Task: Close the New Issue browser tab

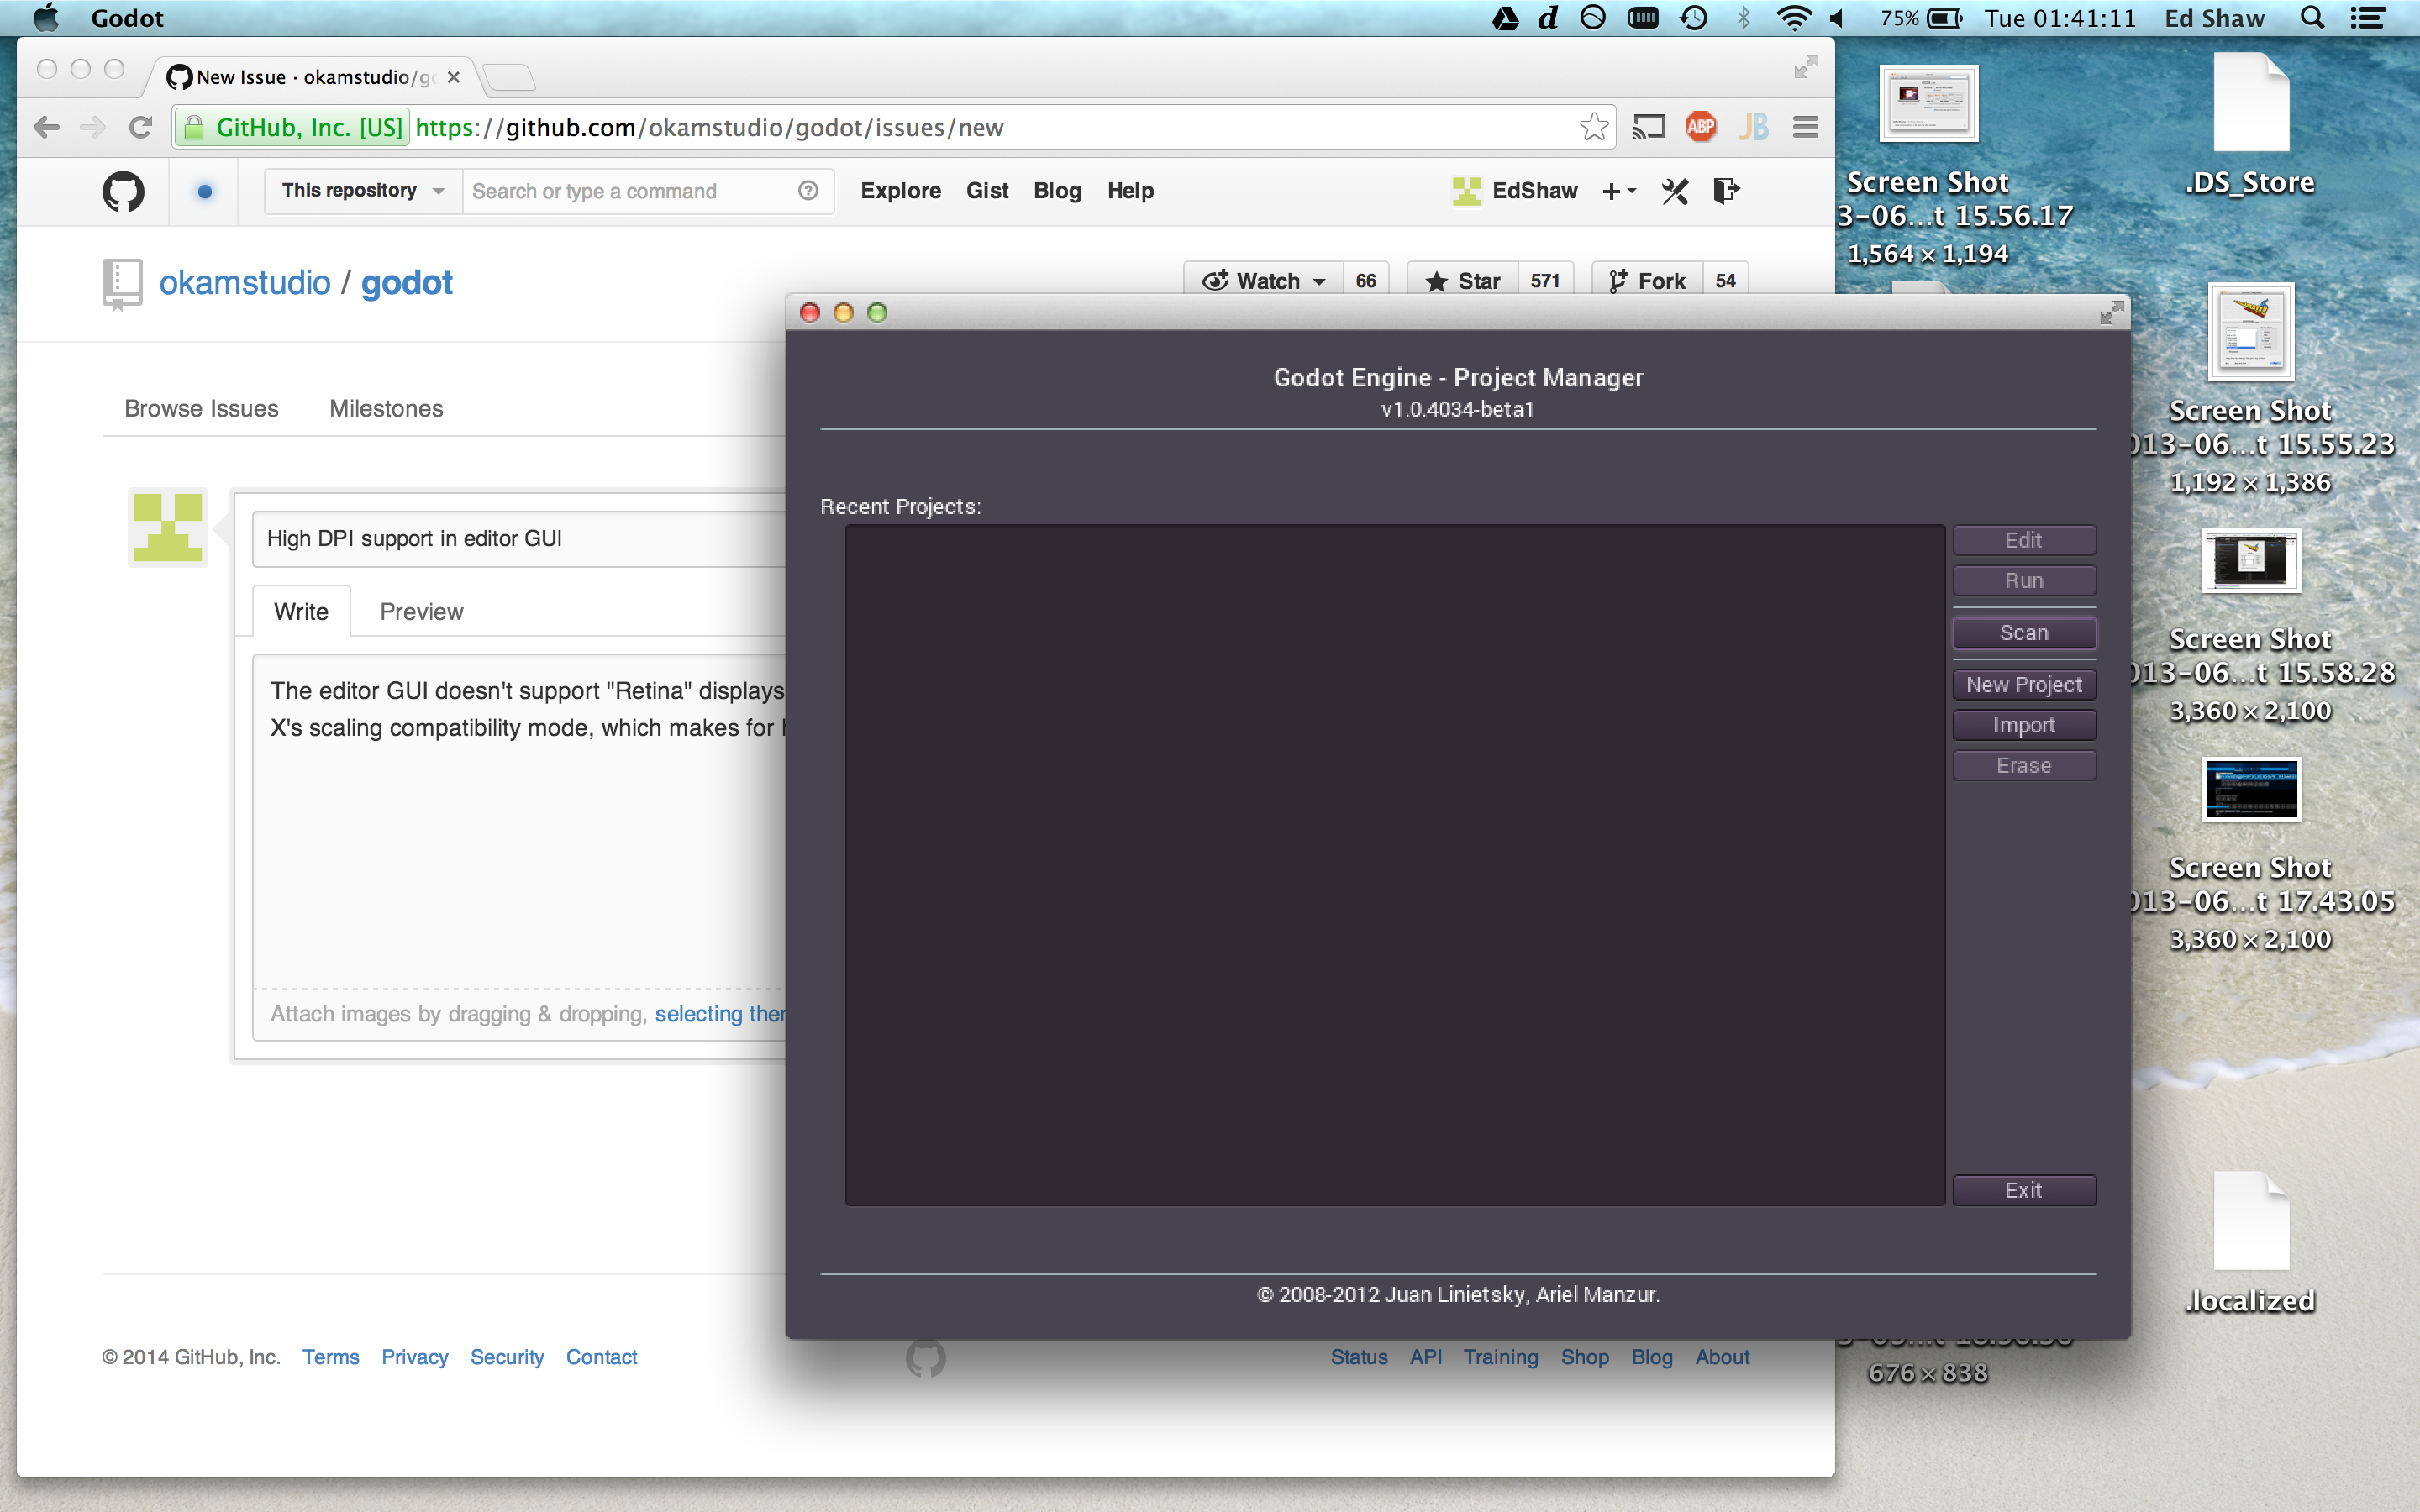Action: (453, 77)
